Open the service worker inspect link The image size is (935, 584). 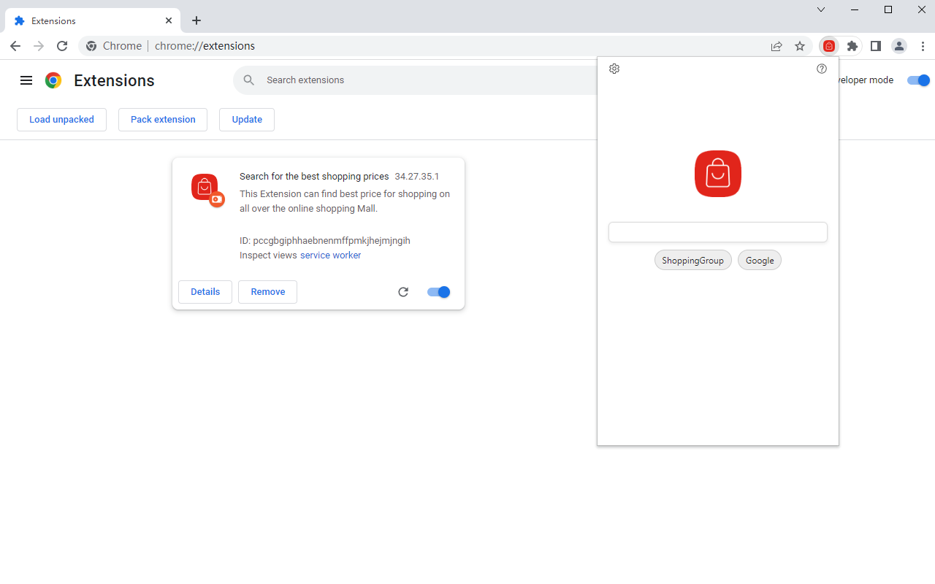click(x=331, y=255)
